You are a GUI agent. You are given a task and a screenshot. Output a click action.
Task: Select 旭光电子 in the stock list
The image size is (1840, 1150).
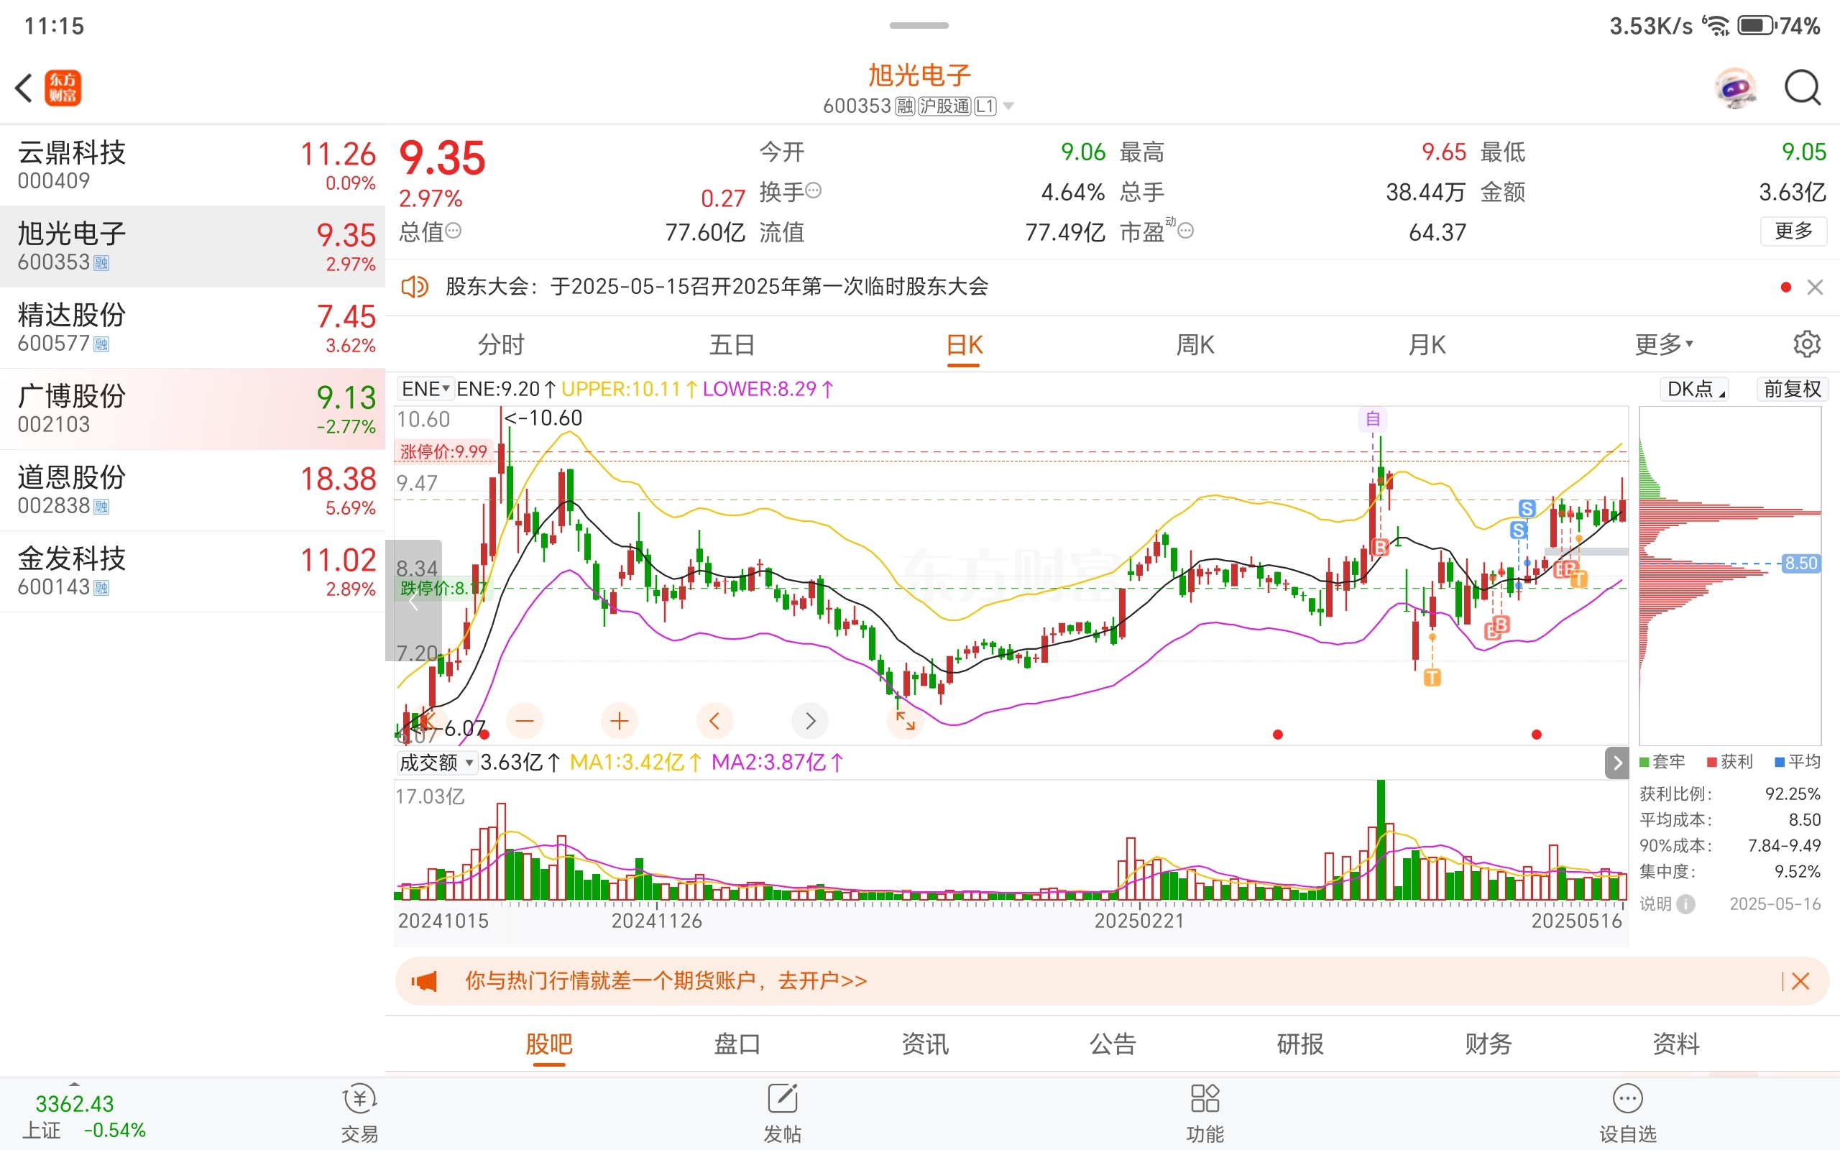(193, 247)
